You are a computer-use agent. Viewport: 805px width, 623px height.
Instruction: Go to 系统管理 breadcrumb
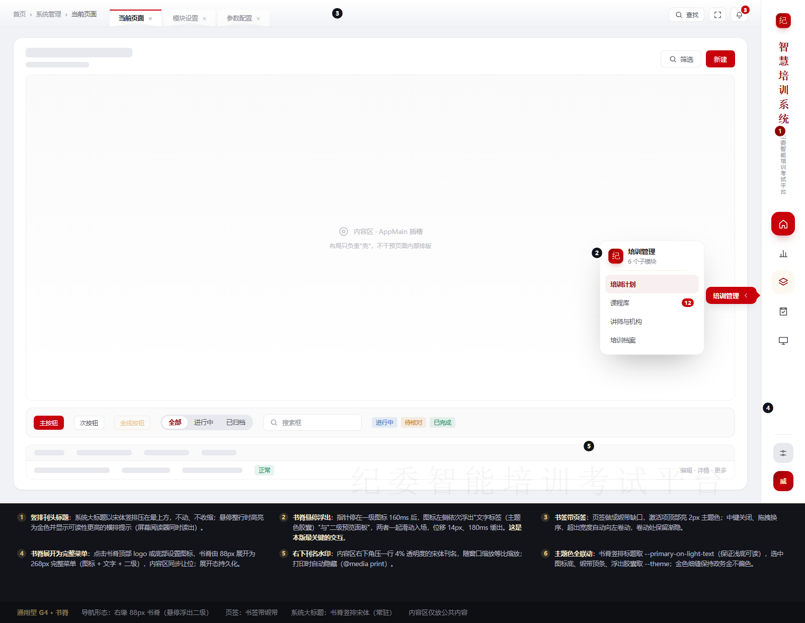coord(48,14)
